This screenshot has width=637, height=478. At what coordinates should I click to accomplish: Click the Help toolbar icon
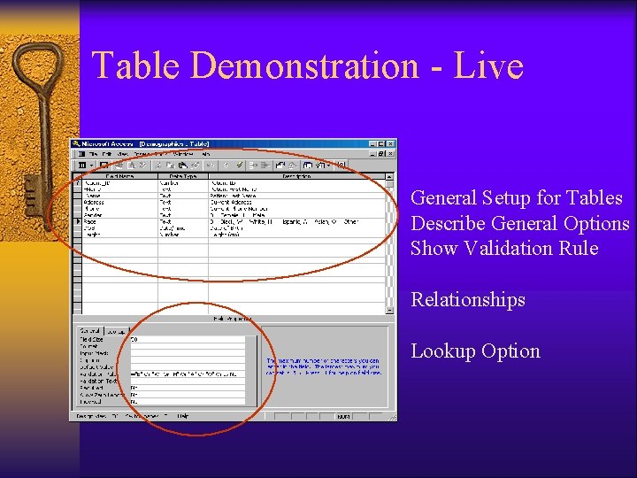(342, 165)
